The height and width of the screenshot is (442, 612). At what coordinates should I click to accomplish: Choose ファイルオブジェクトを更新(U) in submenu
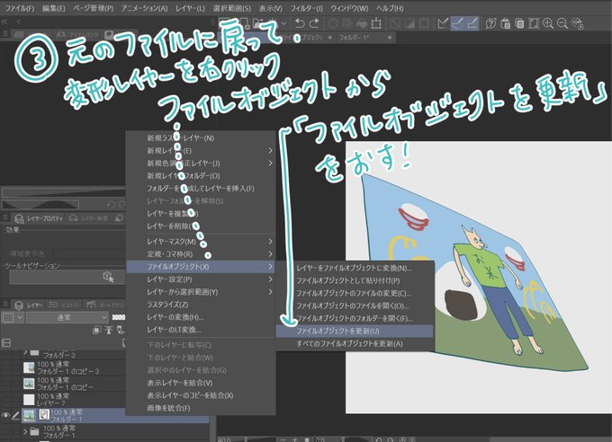tap(355, 331)
